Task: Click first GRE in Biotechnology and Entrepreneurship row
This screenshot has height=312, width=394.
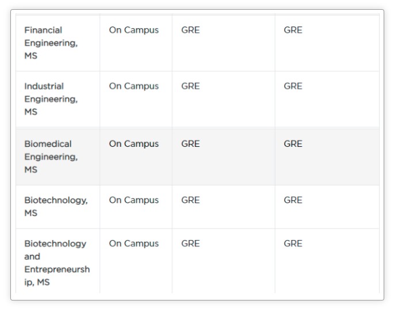Action: click(x=190, y=243)
